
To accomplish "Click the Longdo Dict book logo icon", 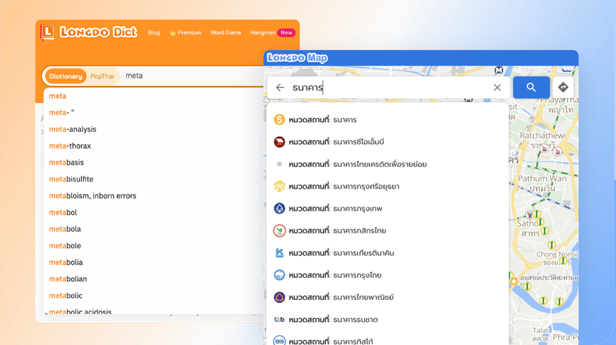I will pos(47,32).
